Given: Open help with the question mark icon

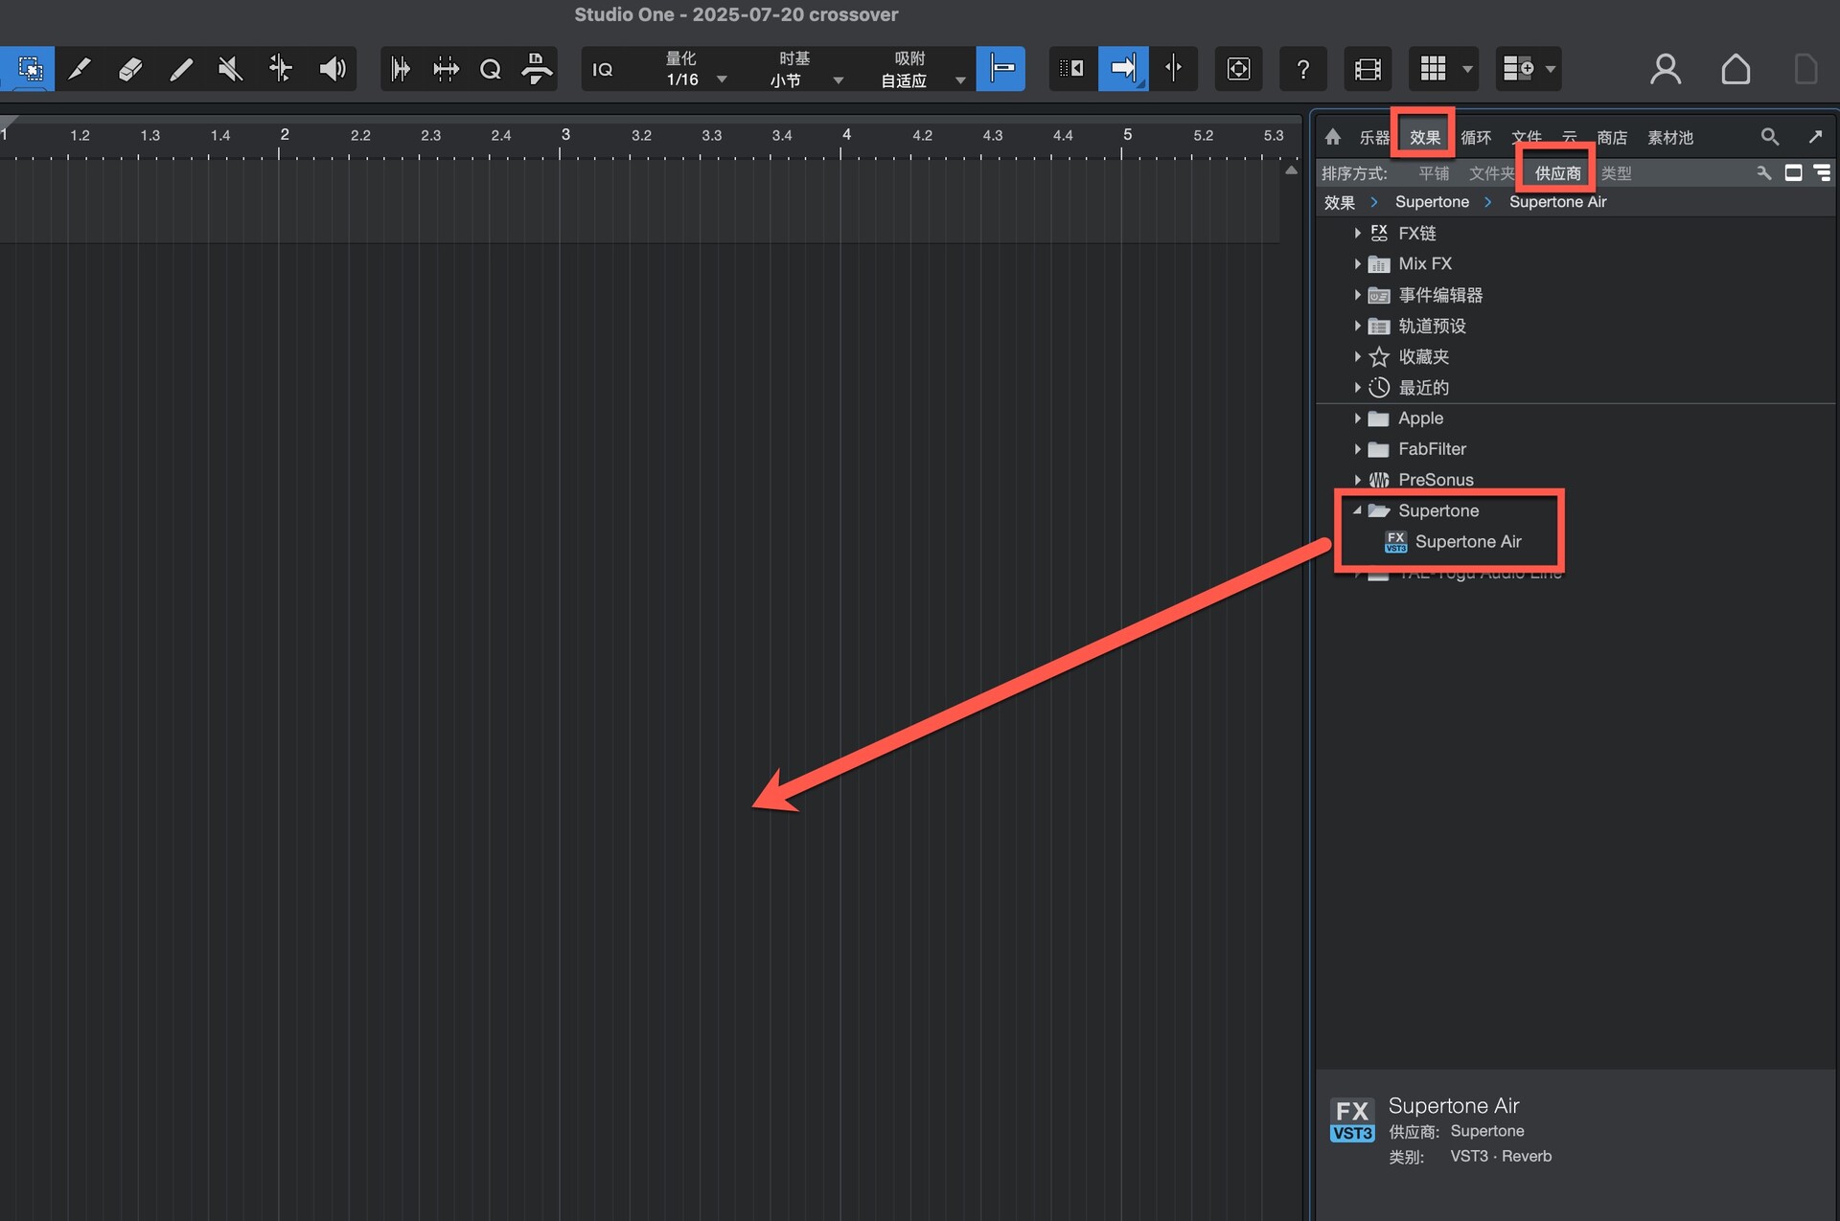Looking at the screenshot, I should click(x=1302, y=69).
